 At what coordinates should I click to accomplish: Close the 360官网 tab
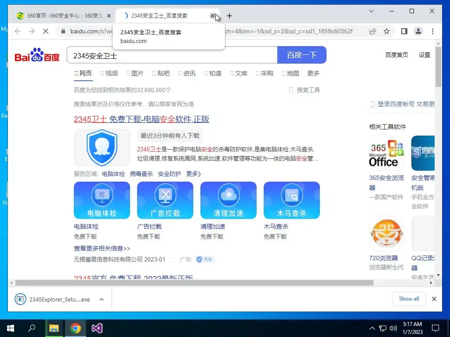(109, 16)
